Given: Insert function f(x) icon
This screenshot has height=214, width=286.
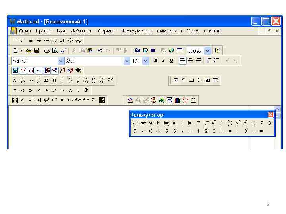Looking at the screenshot, I should [137, 50].
